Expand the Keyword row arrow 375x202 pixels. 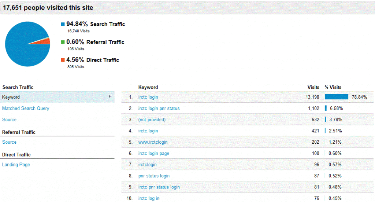click(x=110, y=96)
